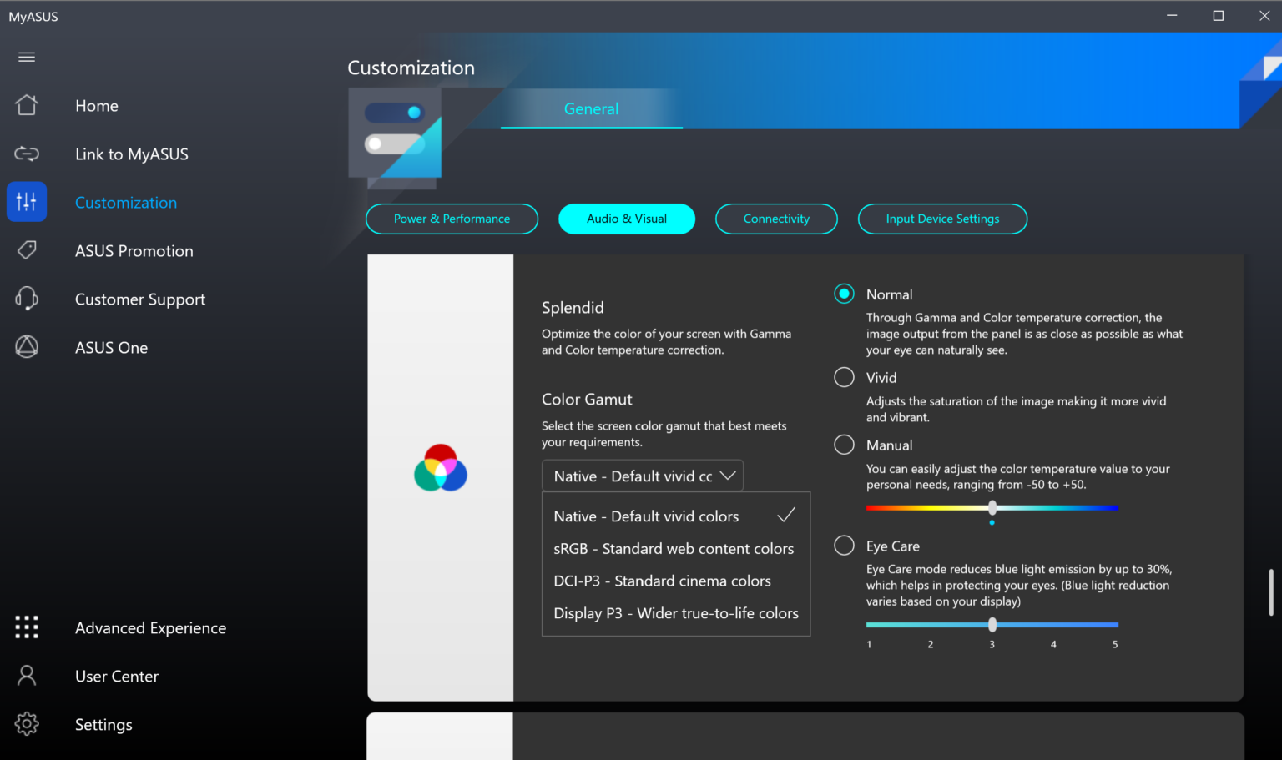Open Link to MyASUS icon
The width and height of the screenshot is (1282, 760).
coord(27,154)
